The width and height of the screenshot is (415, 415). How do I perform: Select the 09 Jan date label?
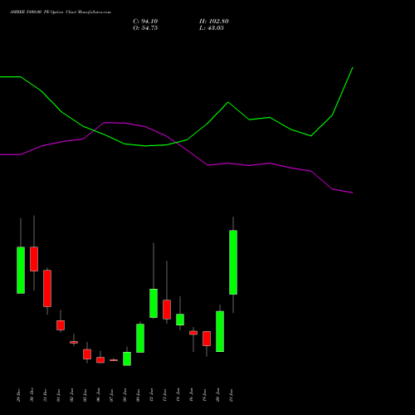click(x=138, y=395)
